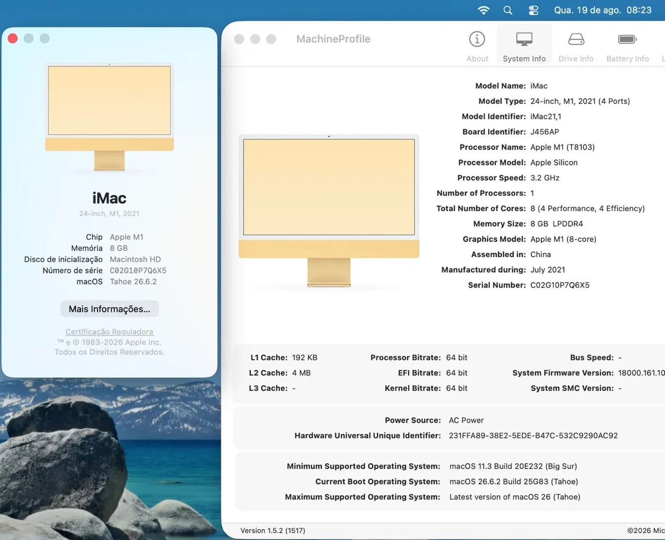
Task: Click the Total Number of Cores value
Action: 587,208
